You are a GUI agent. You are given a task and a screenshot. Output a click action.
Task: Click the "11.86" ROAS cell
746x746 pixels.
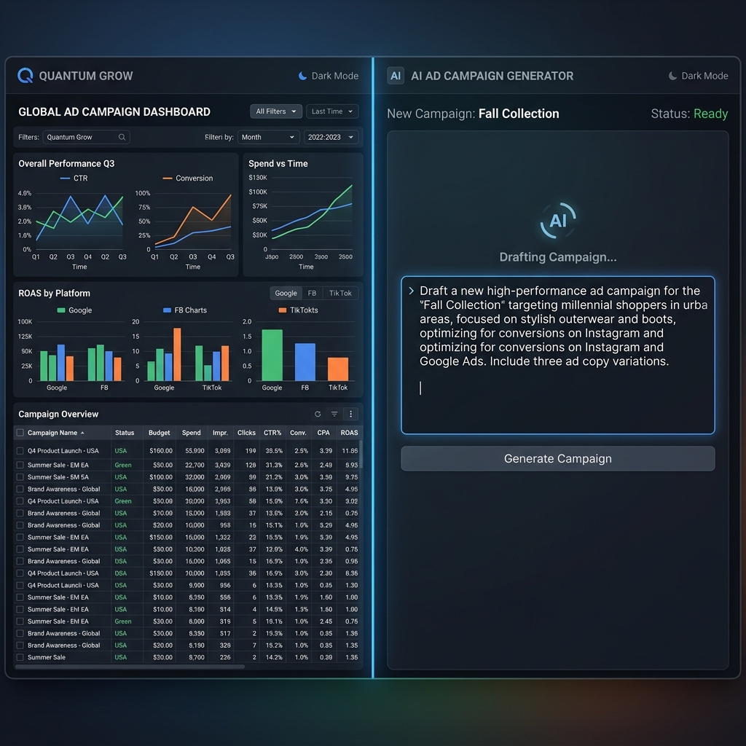350,450
